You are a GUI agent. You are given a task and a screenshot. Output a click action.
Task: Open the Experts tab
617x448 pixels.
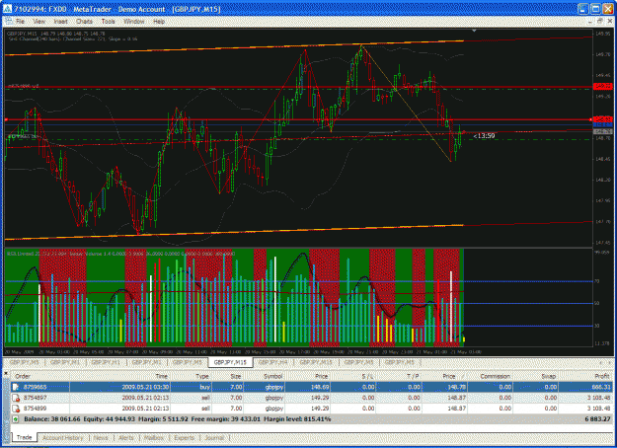[184, 438]
